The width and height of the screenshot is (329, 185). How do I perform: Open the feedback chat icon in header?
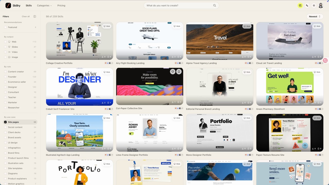300,5
